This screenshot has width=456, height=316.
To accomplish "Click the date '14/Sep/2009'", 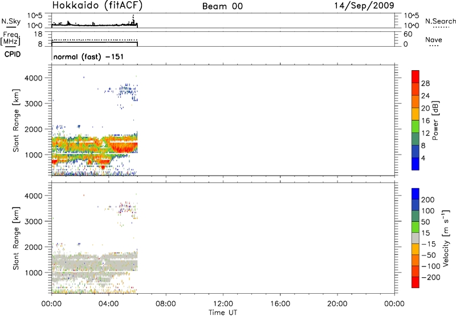I will pos(364,6).
